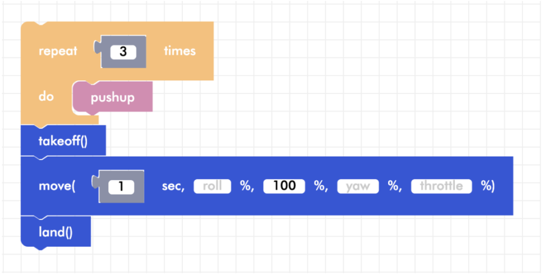Click the percent sign after the yaw field
The height and width of the screenshot is (275, 546).
tap(395, 186)
